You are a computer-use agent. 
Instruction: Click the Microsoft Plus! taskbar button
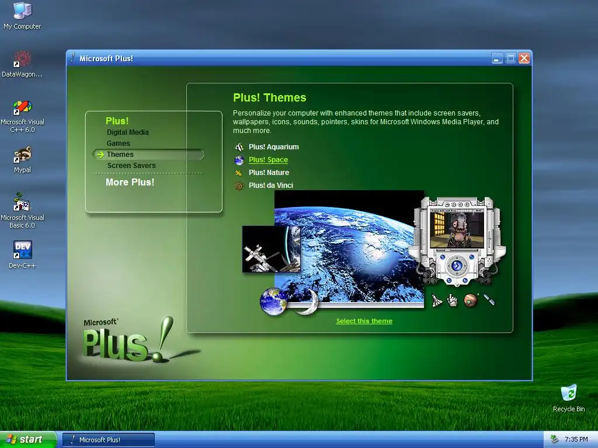[x=109, y=440]
